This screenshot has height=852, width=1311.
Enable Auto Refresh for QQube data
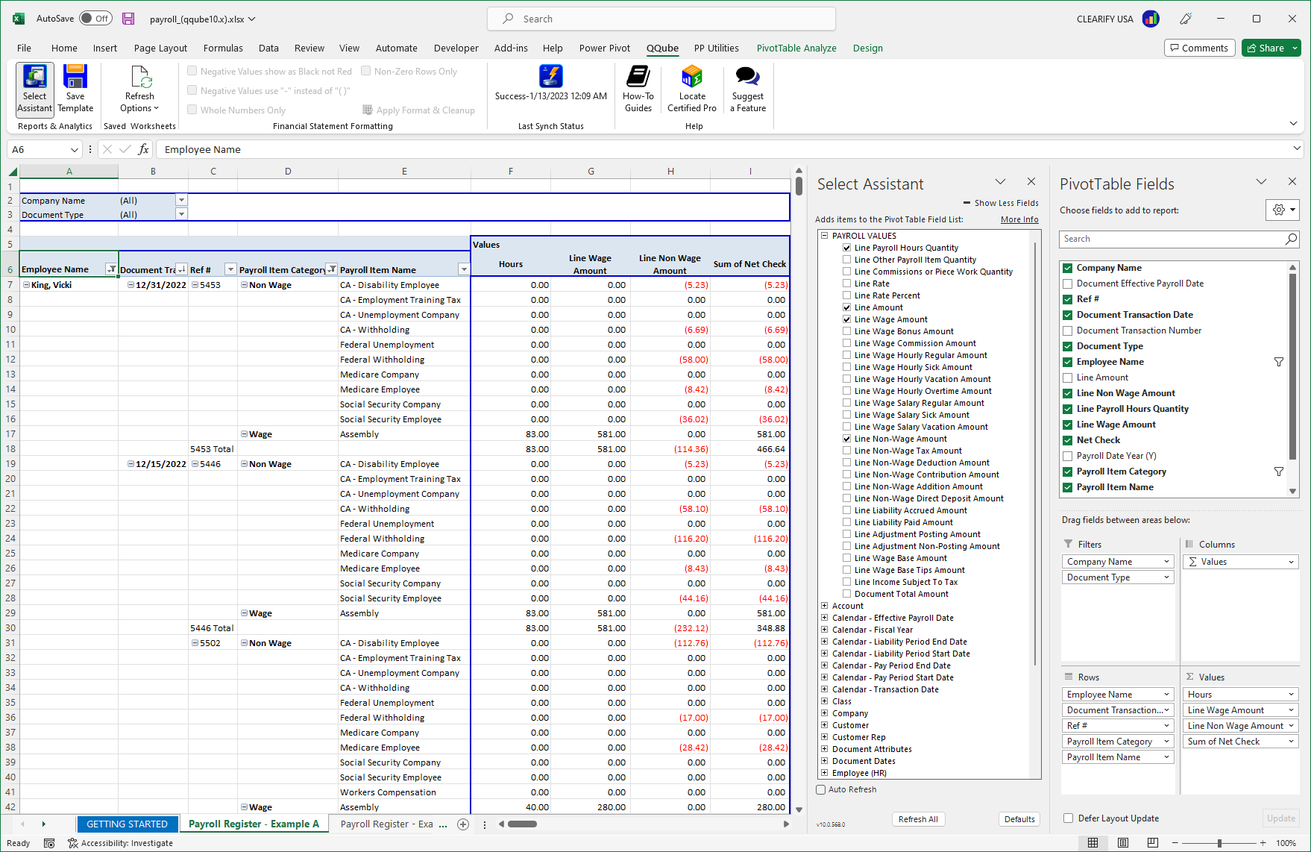pyautogui.click(x=820, y=789)
